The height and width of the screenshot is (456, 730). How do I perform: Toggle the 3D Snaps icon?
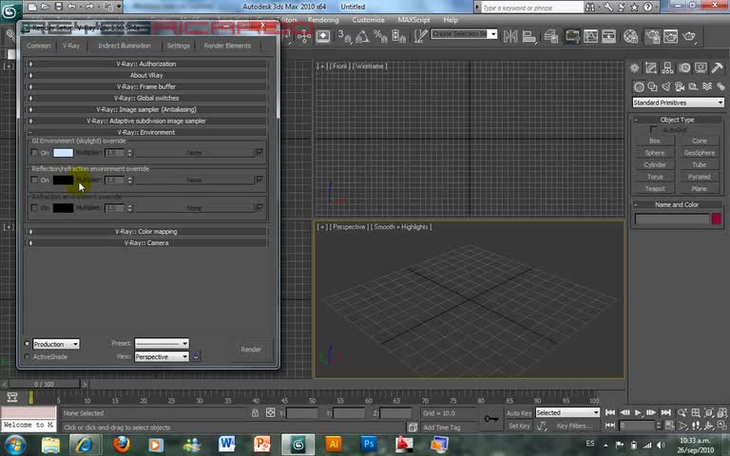[344, 36]
